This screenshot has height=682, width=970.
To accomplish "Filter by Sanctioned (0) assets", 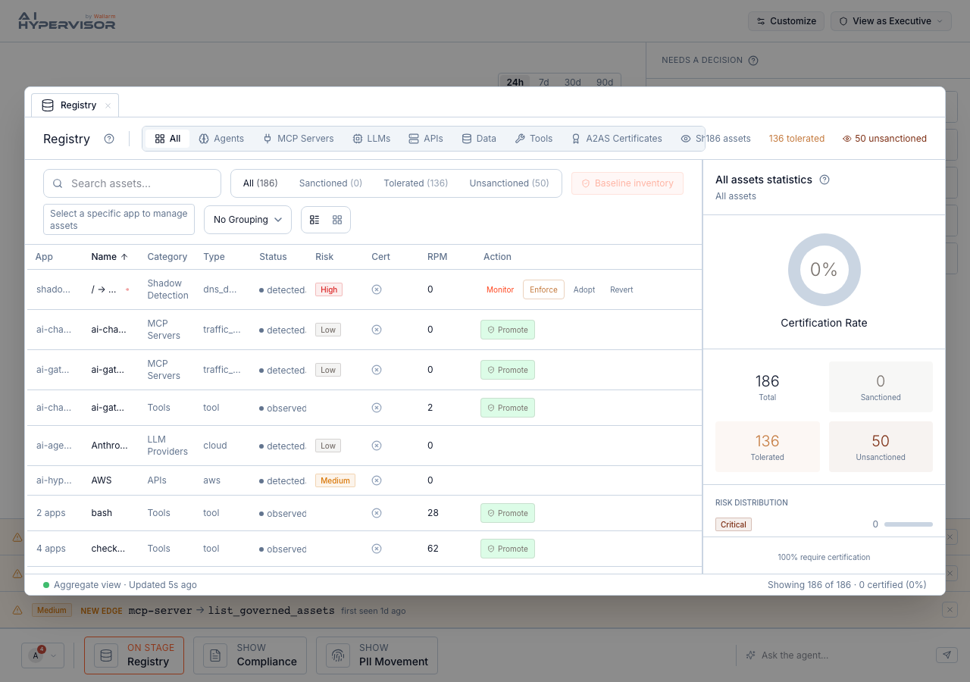I will click(x=330, y=183).
